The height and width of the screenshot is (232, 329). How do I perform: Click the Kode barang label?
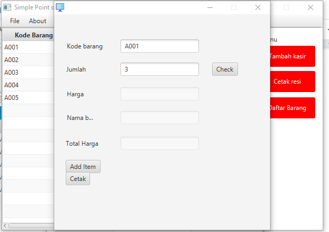pos(85,46)
